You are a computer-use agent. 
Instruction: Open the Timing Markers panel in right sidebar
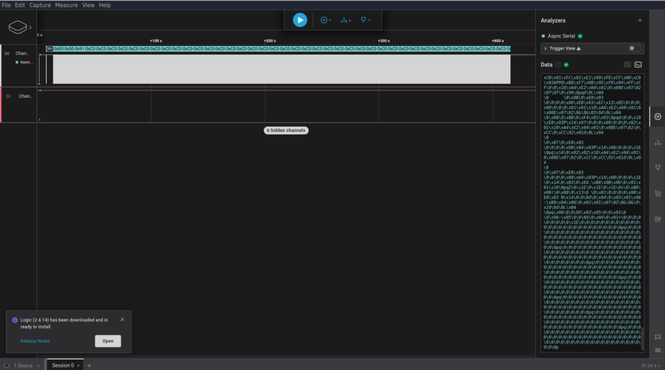tap(658, 168)
